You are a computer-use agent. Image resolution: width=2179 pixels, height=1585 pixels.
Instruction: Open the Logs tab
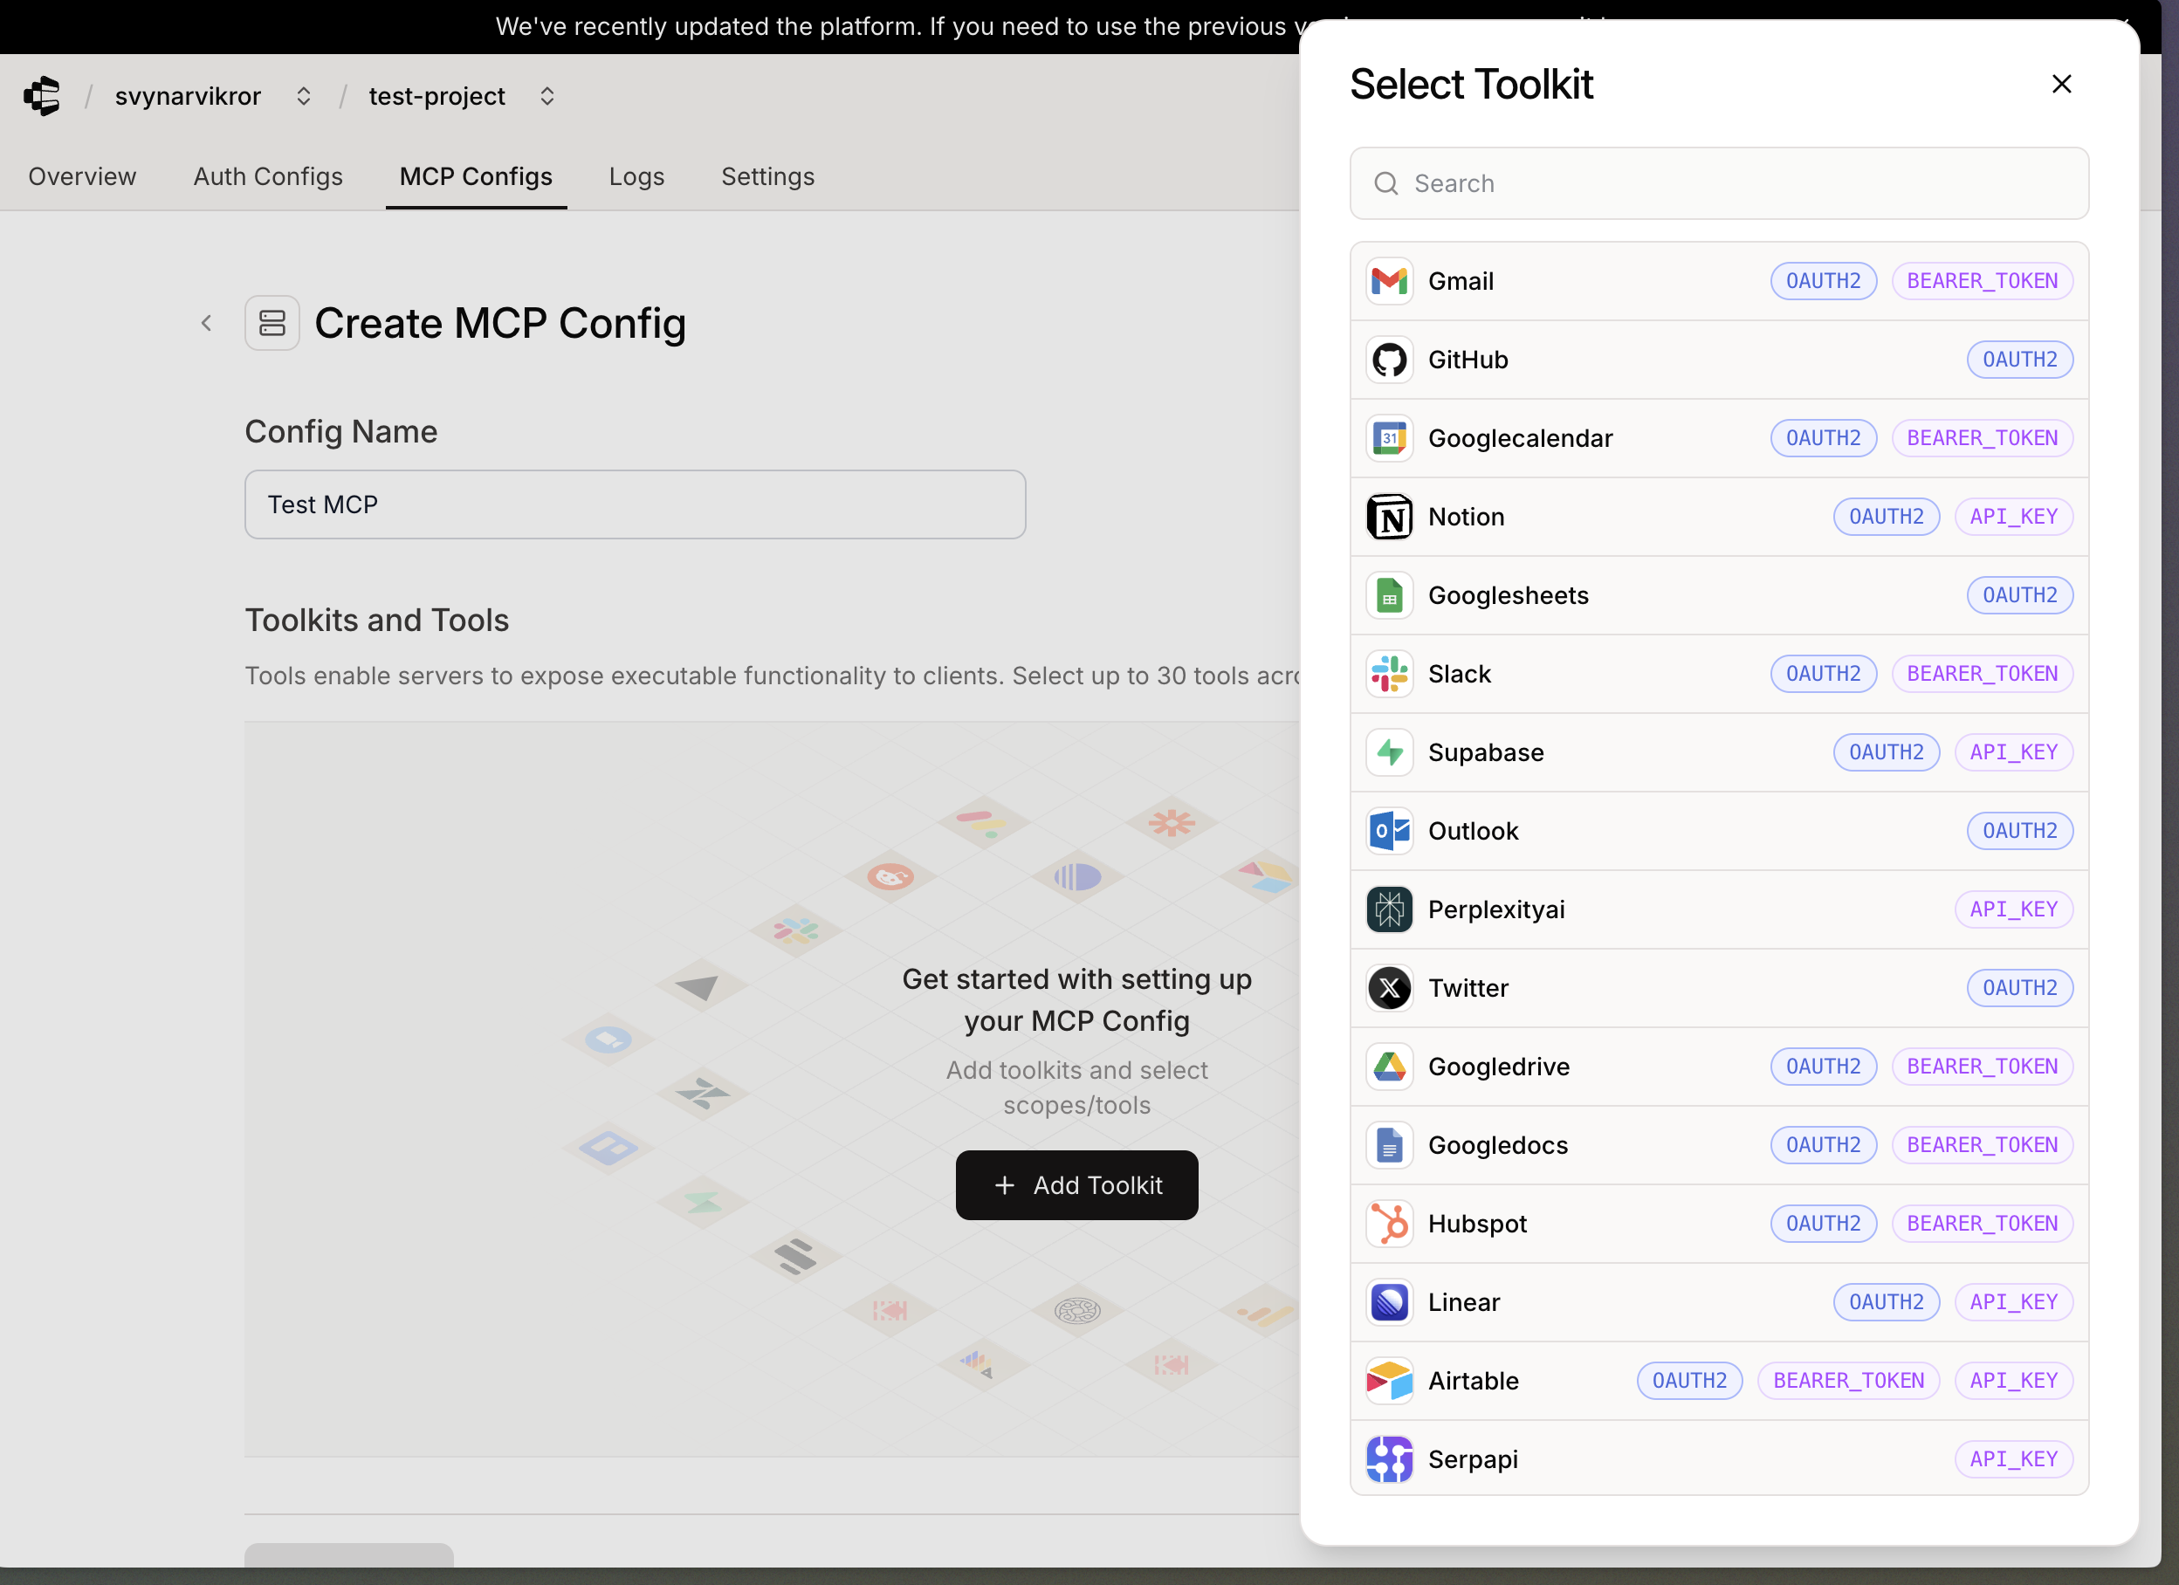click(x=636, y=177)
